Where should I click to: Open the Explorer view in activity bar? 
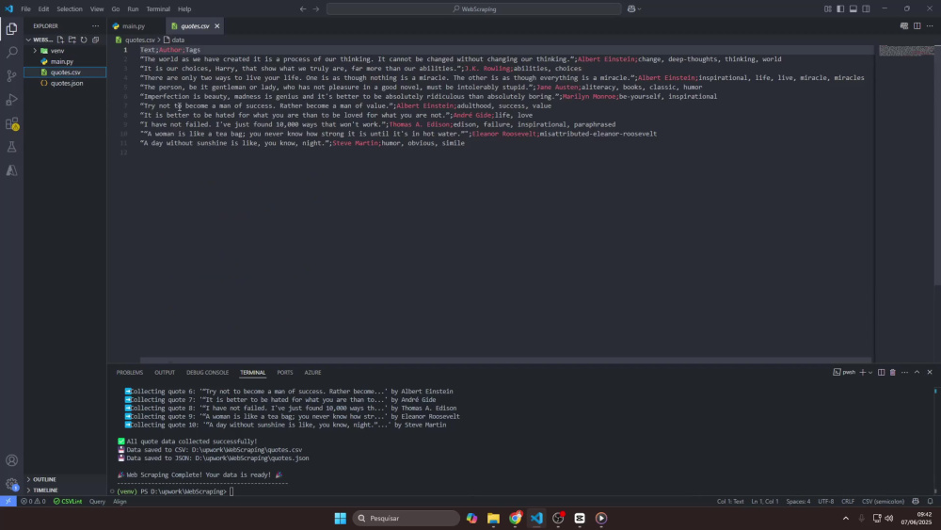pyautogui.click(x=11, y=29)
